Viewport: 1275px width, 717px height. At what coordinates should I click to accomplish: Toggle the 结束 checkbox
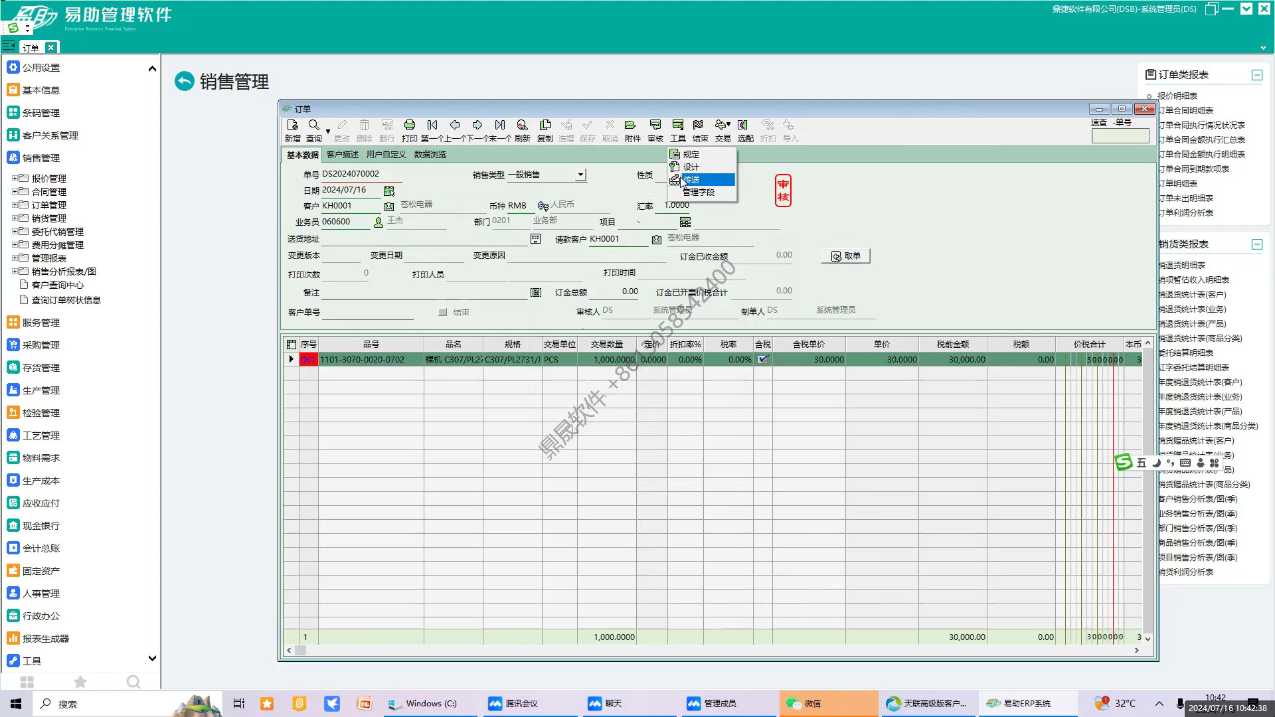pos(443,313)
